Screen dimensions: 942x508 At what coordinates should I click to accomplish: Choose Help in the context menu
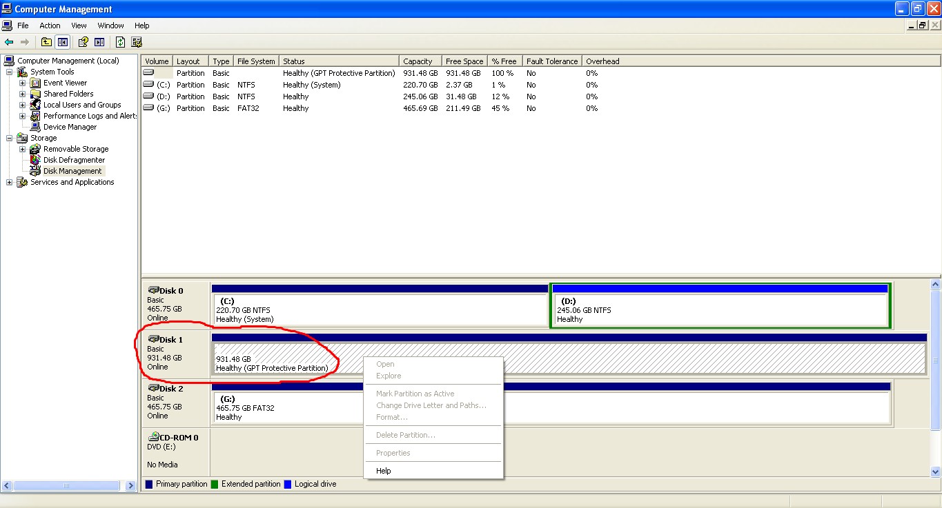coord(384,471)
